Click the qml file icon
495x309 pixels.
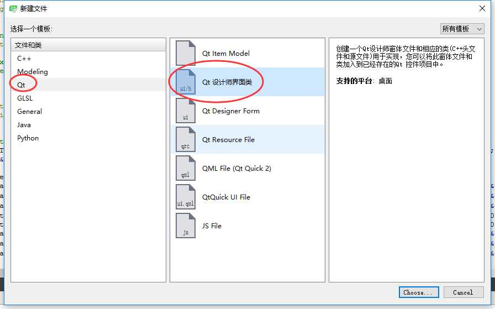186,168
